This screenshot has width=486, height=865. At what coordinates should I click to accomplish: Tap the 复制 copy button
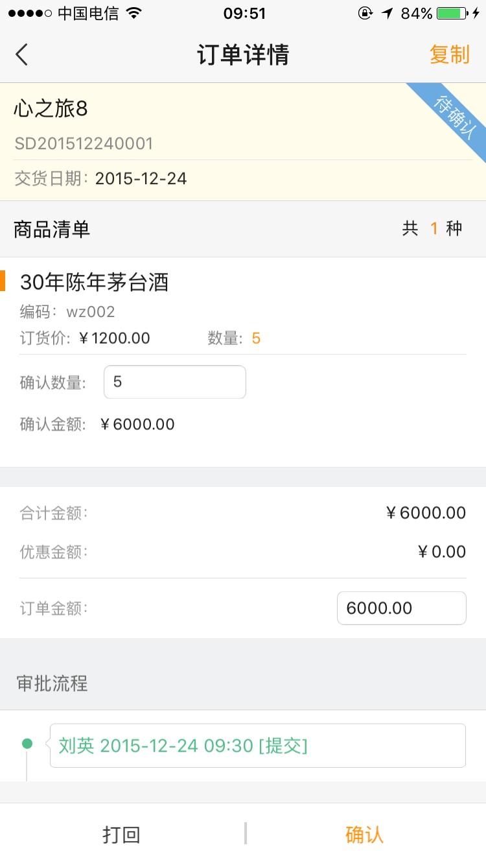coord(449,54)
